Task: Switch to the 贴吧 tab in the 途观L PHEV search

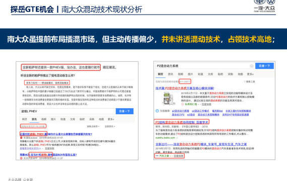Action: point(82,119)
